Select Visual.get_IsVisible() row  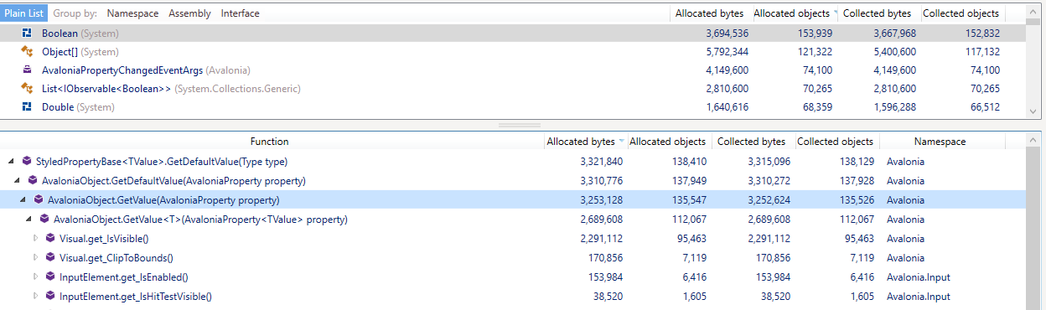[513, 239]
